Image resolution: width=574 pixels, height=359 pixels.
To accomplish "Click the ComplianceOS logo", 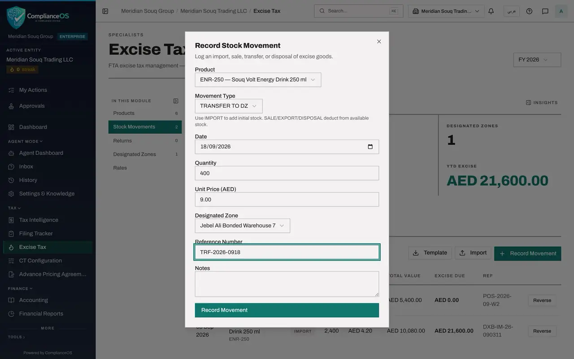I will tap(38, 17).
